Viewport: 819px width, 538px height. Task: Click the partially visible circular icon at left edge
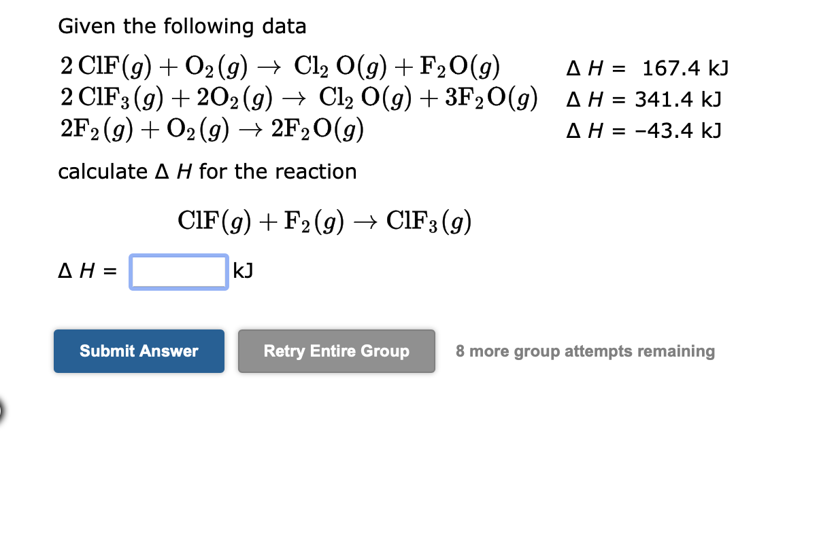click(x=3, y=410)
